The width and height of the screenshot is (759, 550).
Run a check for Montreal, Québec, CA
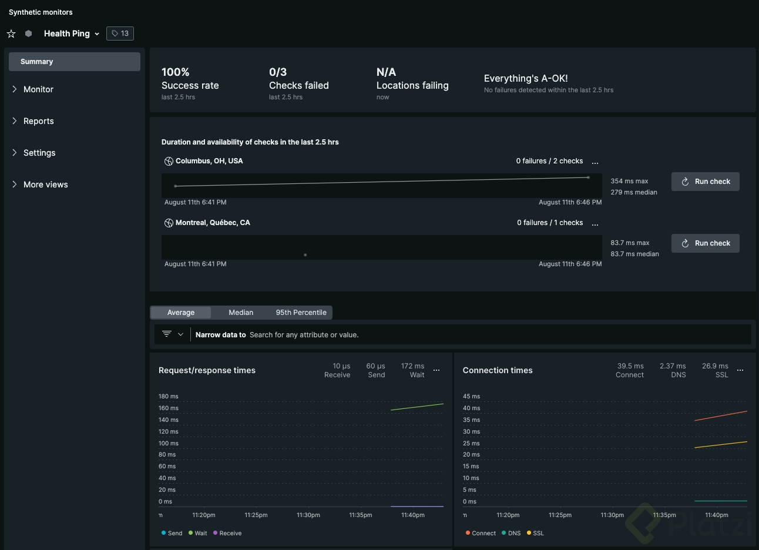tap(706, 243)
